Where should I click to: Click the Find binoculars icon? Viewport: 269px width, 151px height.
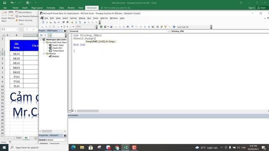(x=128, y=27)
